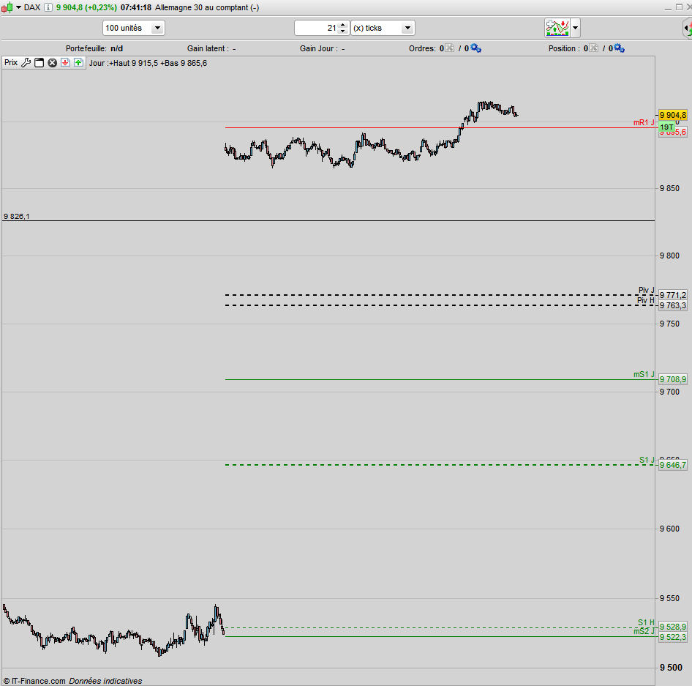Image resolution: width=692 pixels, height=686 pixels.
Task: Click the 9 850 price axis label
Action: pyautogui.click(x=669, y=189)
